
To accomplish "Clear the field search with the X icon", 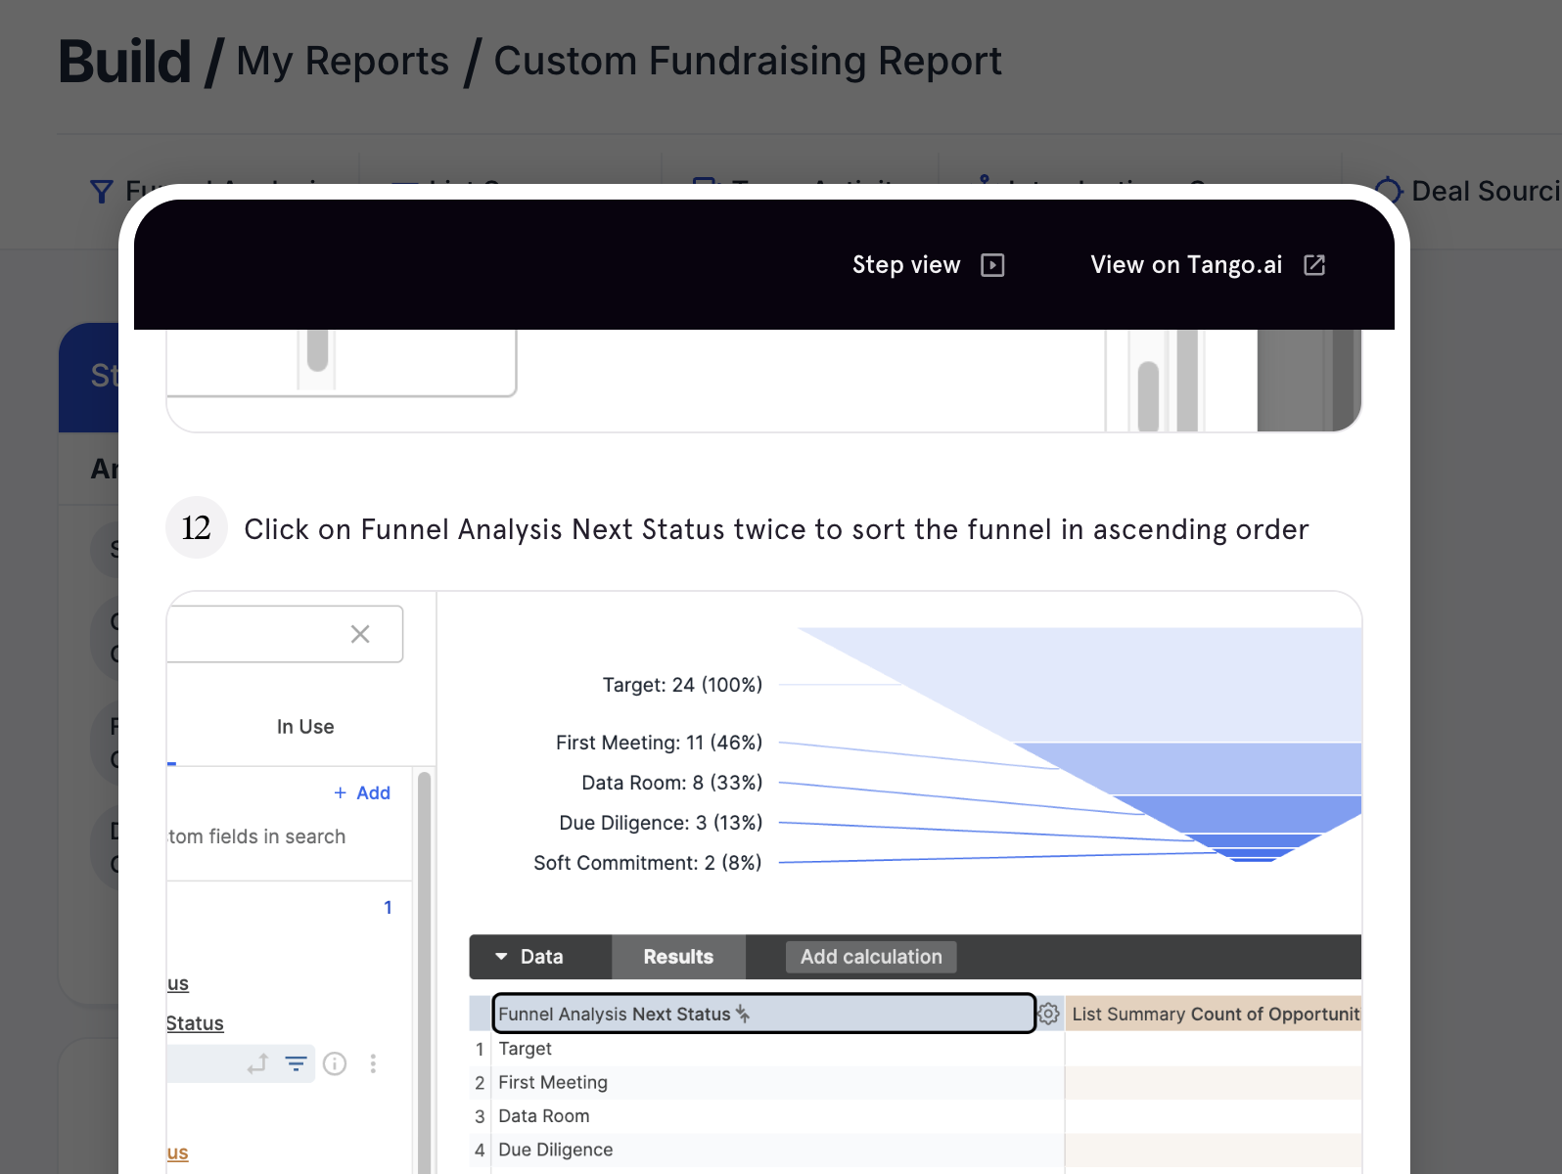I will (360, 634).
